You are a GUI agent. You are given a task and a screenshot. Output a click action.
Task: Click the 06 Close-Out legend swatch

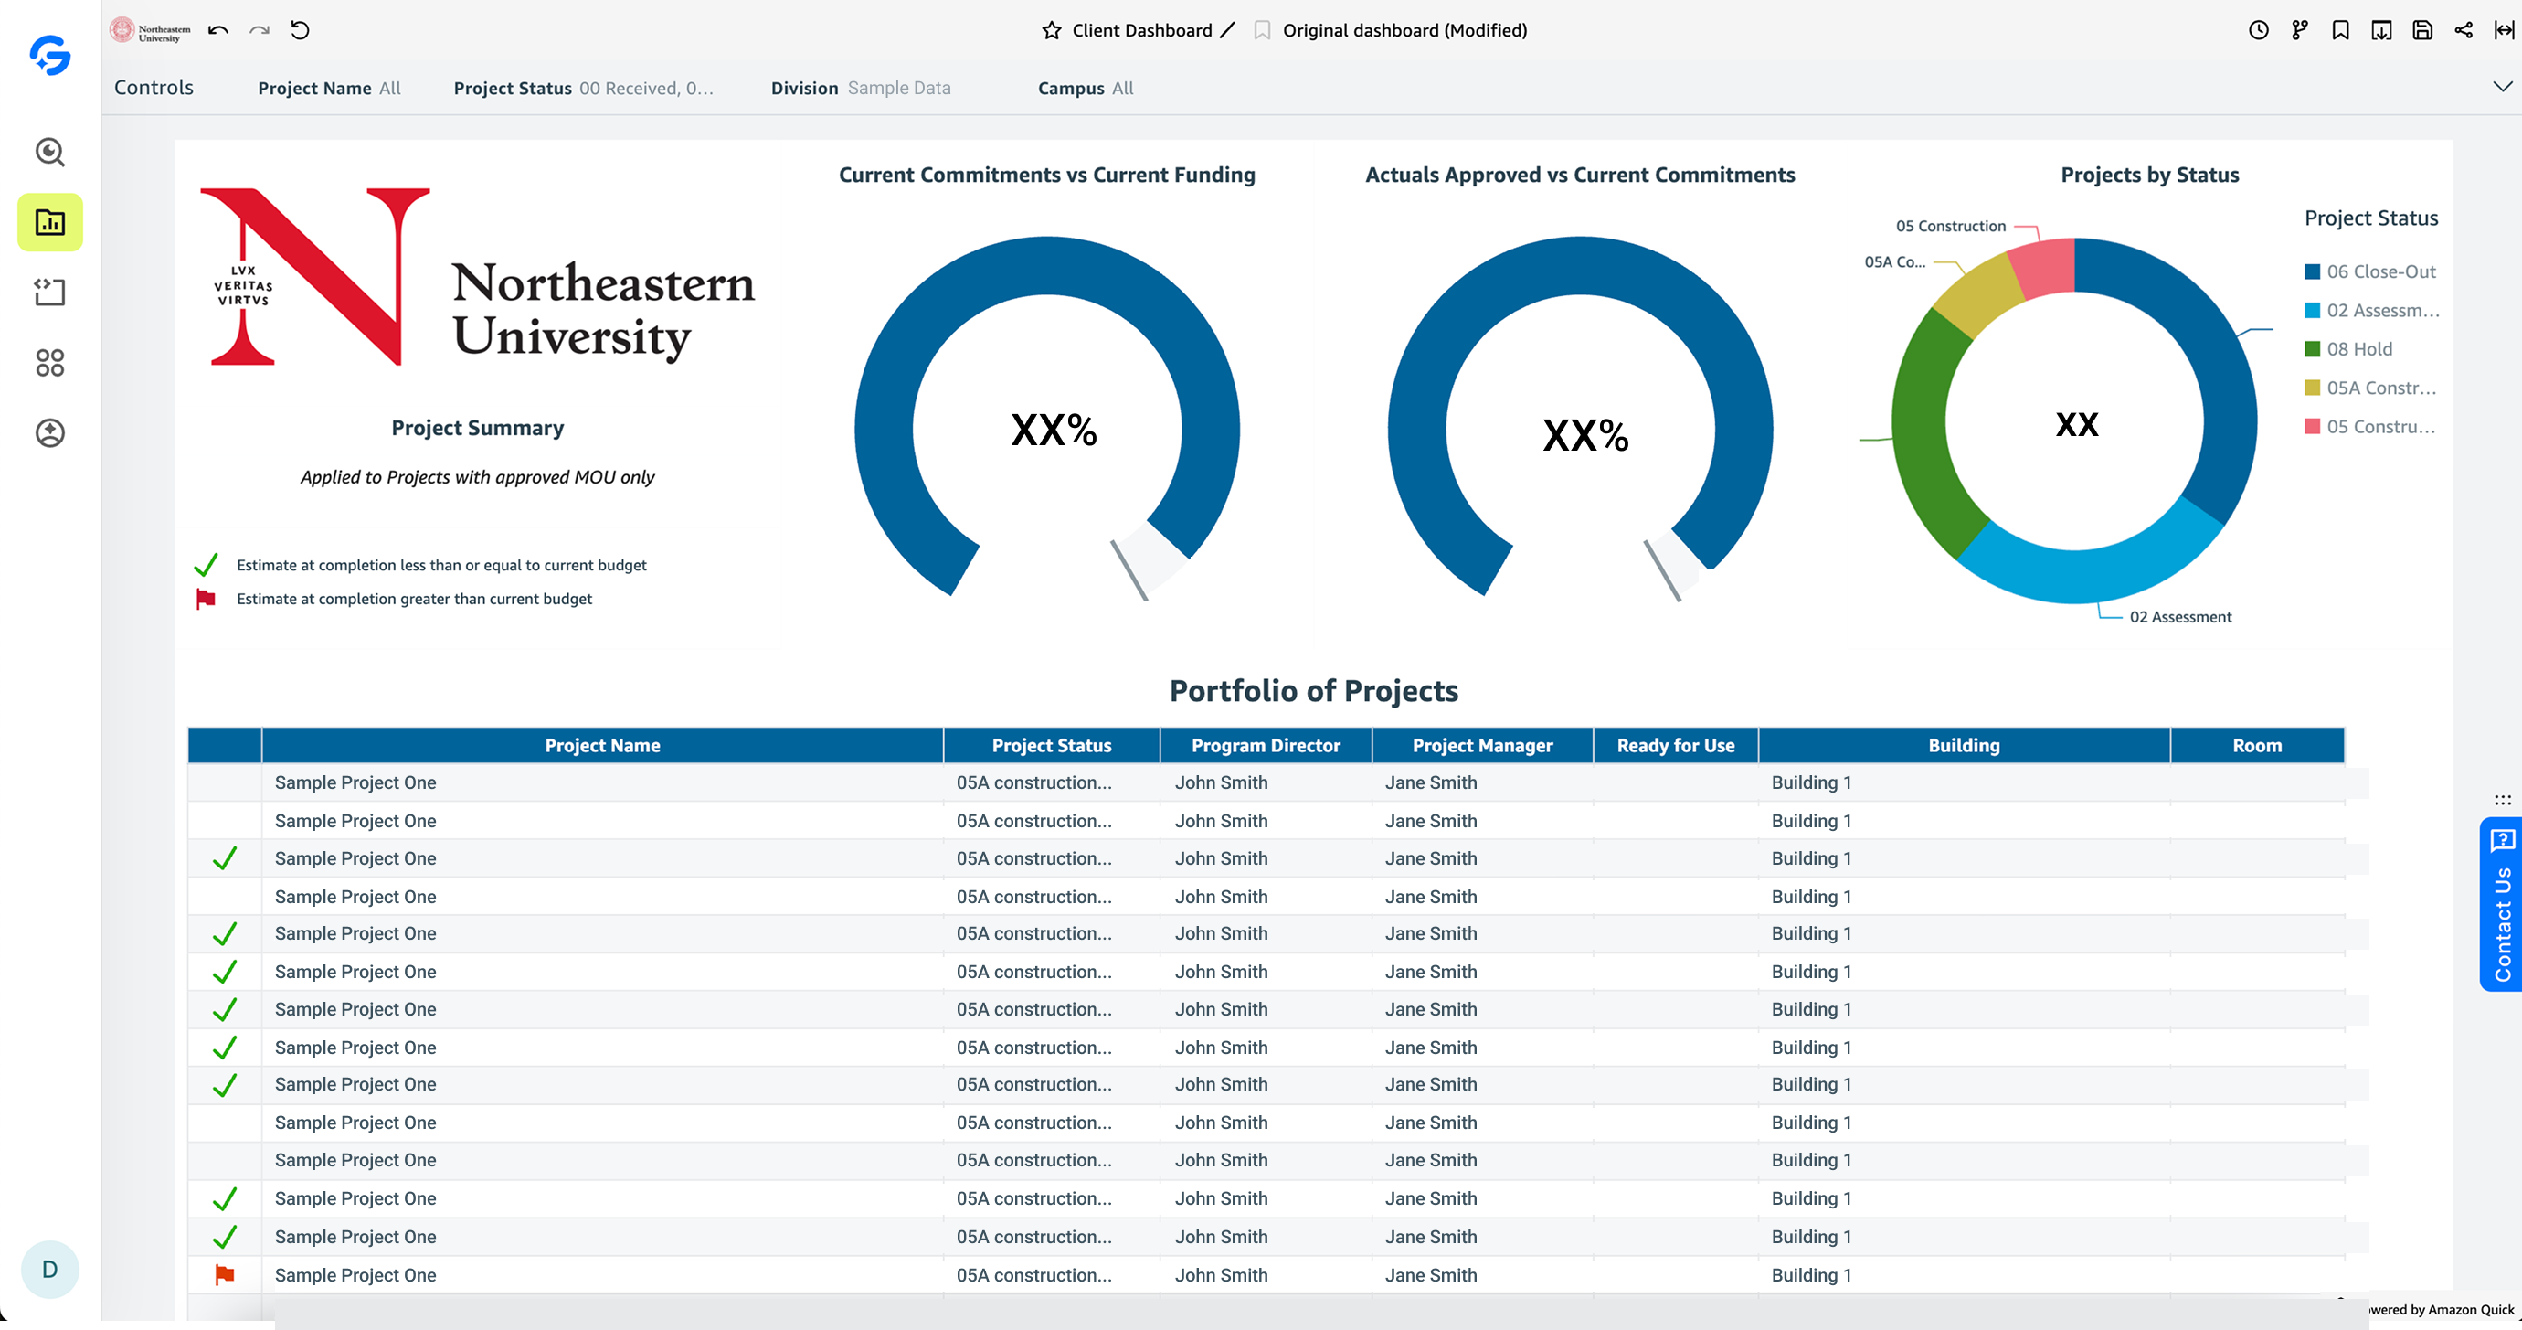pyautogui.click(x=2313, y=271)
